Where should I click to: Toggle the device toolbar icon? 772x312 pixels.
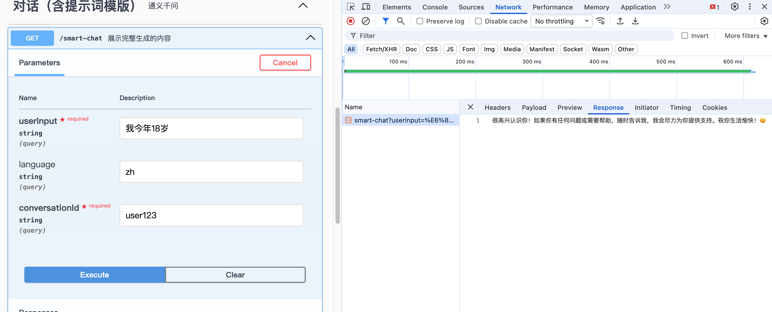[x=366, y=6]
